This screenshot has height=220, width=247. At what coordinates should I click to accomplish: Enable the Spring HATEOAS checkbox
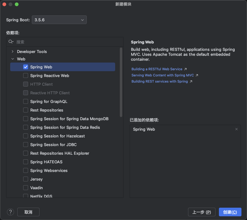tap(26, 162)
